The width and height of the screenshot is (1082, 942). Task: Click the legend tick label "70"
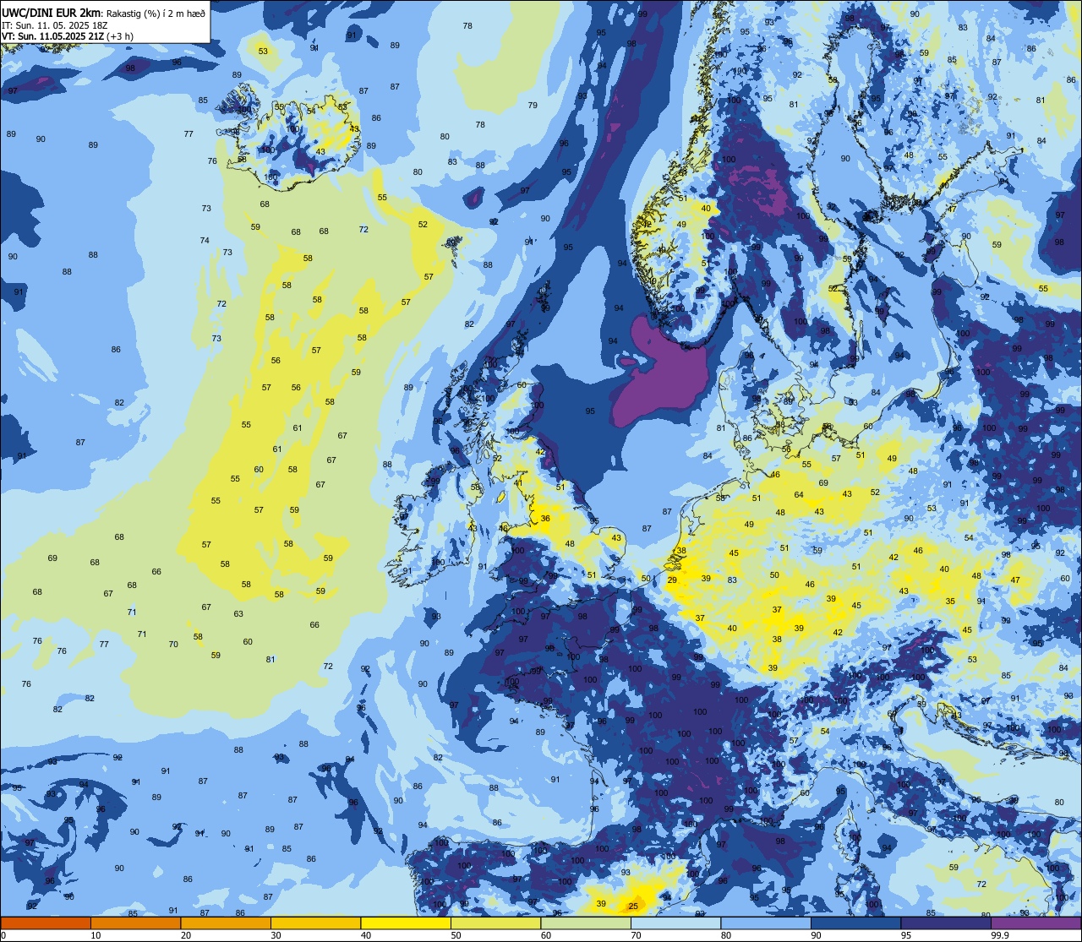point(636,935)
